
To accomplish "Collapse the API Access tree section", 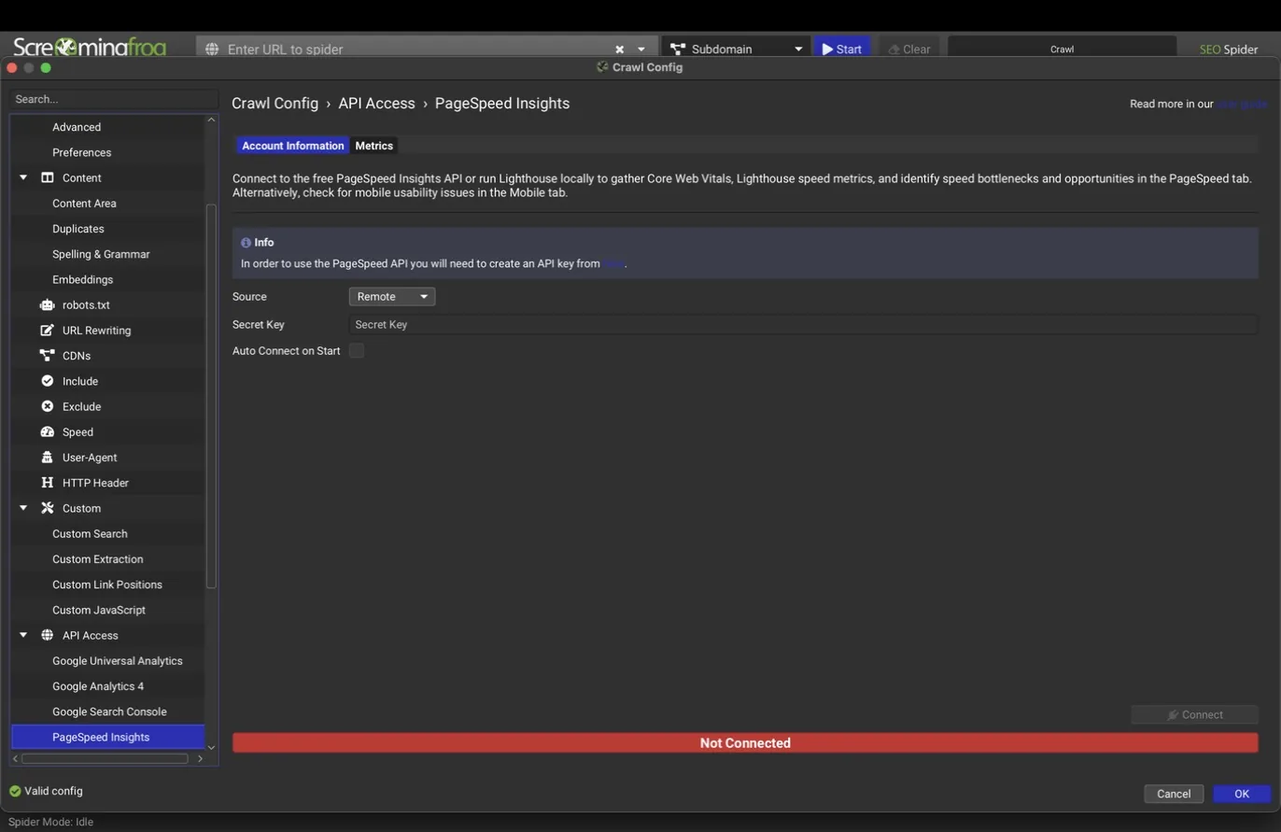I will (x=23, y=635).
